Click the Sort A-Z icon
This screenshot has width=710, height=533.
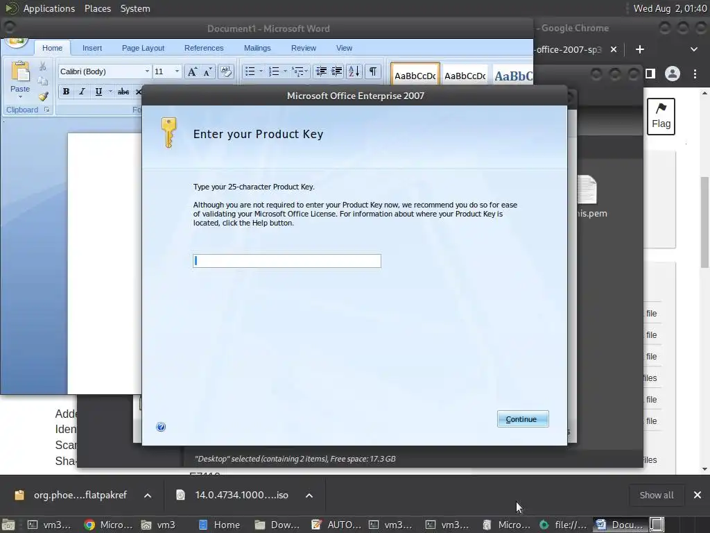pyautogui.click(x=354, y=71)
